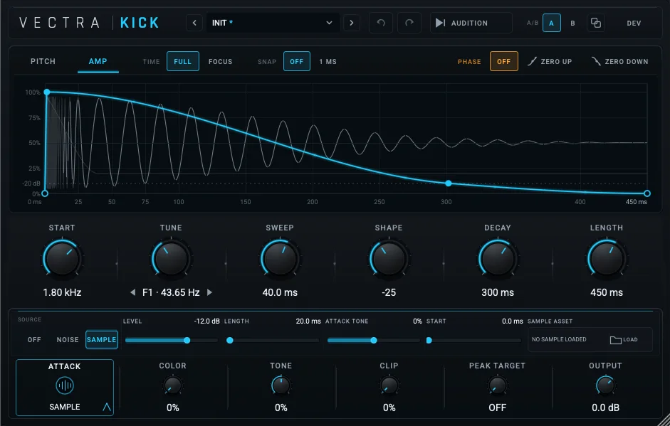The width and height of the screenshot is (670, 426).
Task: Set attack source to OFF
Action: pos(34,340)
